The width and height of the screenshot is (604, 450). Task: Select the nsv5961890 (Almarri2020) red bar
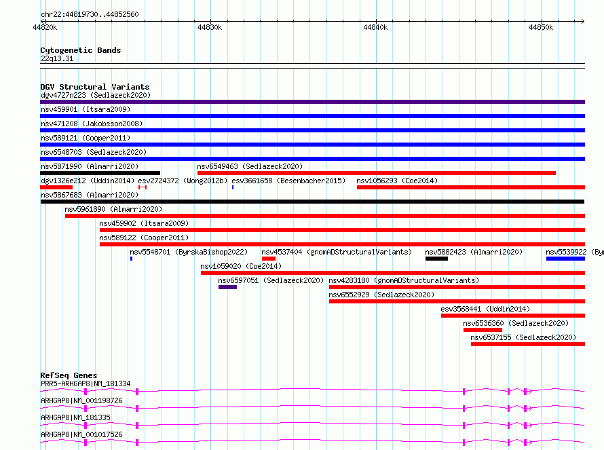coord(325,216)
